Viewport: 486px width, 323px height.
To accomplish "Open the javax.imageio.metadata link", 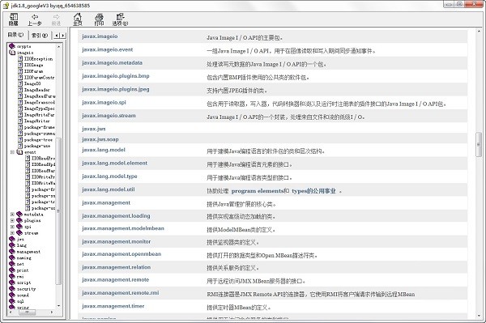I will [113, 63].
